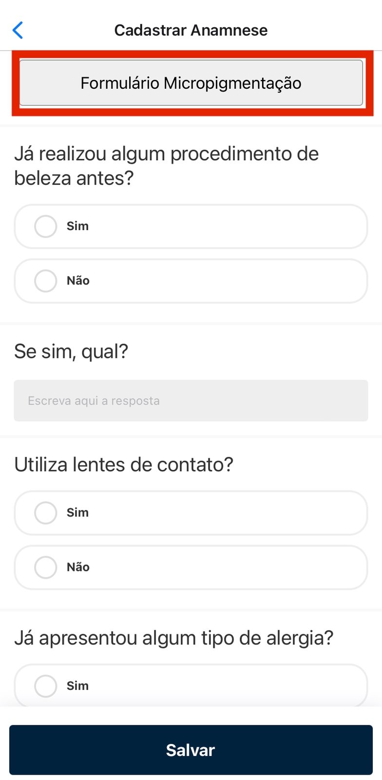The height and width of the screenshot is (780, 382).
Task: Click the 'Não' label text under contact lenses
Action: pyautogui.click(x=78, y=567)
